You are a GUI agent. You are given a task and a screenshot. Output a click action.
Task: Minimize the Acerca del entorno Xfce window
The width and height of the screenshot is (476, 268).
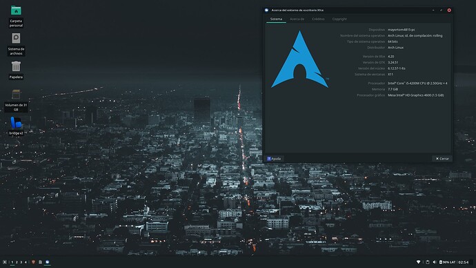433,10
